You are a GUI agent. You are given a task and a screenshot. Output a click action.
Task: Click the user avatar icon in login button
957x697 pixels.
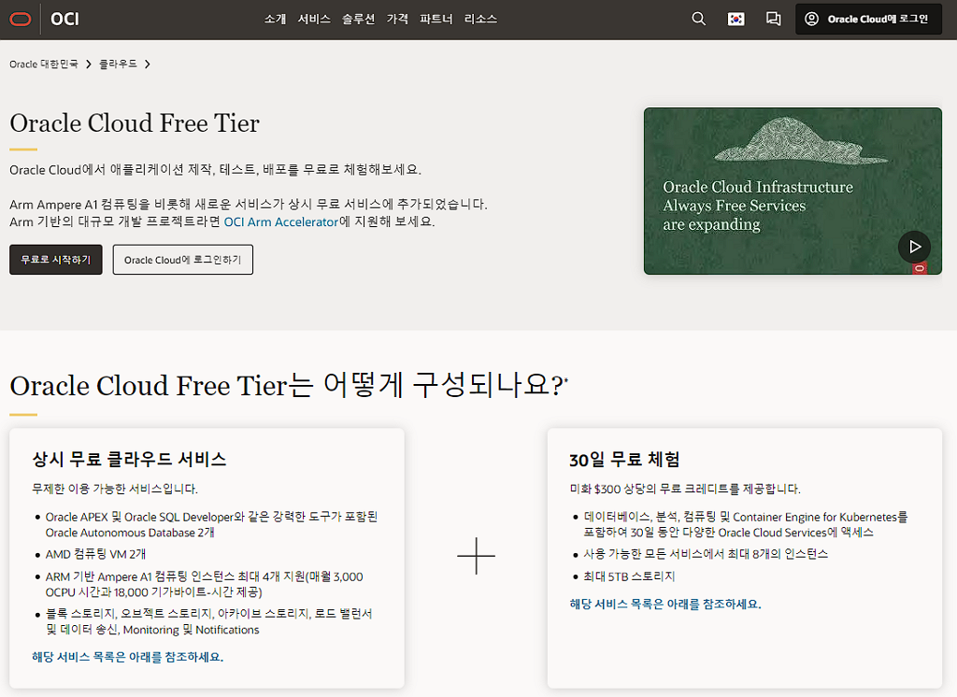(x=811, y=19)
